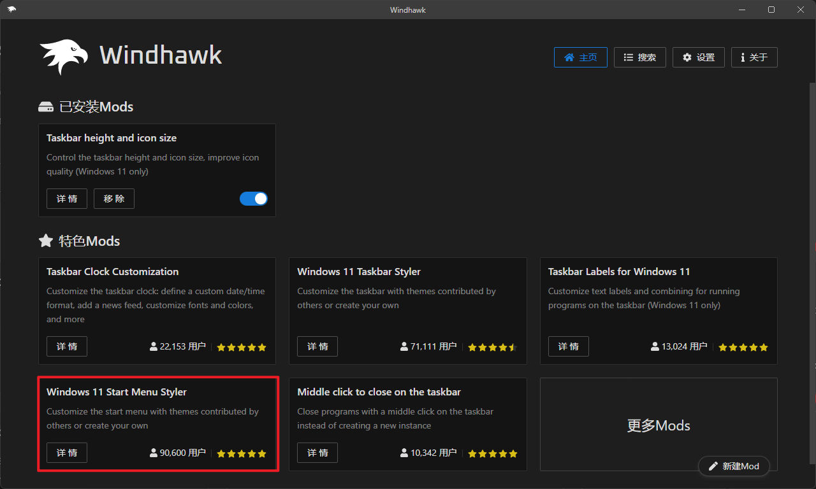Click the "Windows 11 Start Menu Styler" title
The image size is (816, 489).
click(117, 392)
